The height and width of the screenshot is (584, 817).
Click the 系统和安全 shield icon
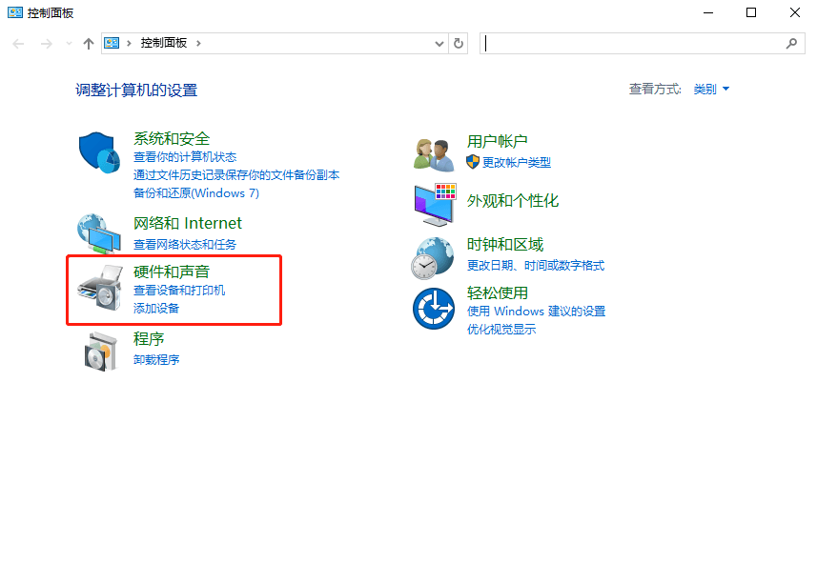[99, 151]
